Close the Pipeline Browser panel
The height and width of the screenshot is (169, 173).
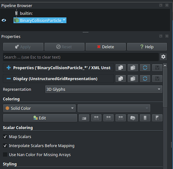click(167, 5)
